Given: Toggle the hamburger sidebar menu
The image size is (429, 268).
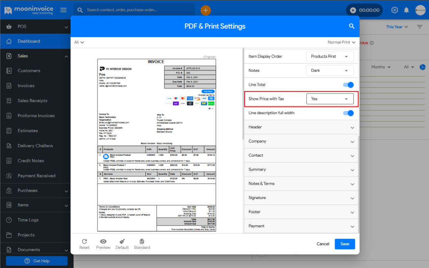Looking at the screenshot, I should [x=63, y=10].
